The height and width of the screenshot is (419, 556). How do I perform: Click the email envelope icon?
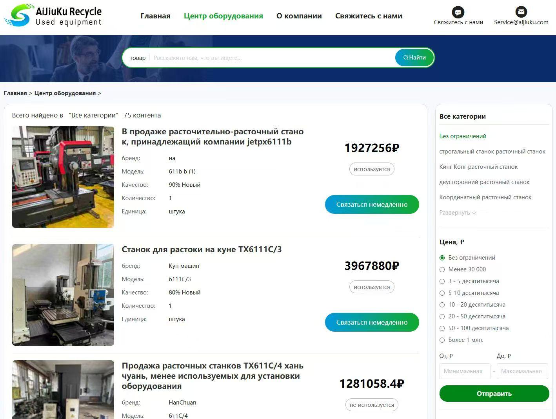tap(521, 12)
